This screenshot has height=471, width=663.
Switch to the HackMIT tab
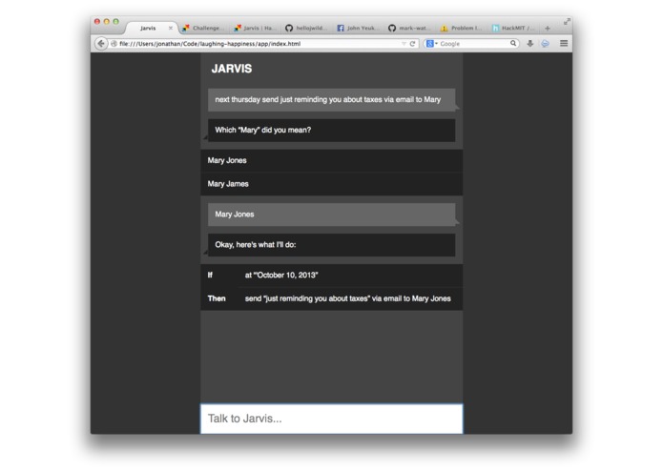[513, 28]
